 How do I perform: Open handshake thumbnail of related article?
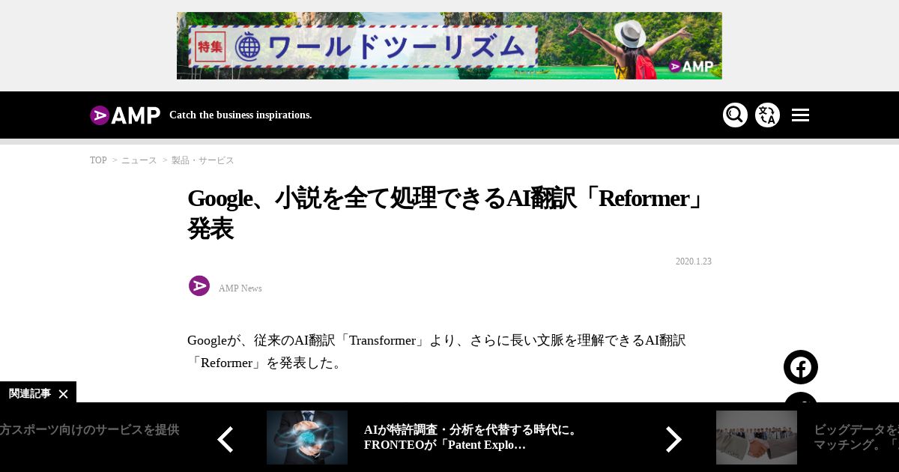click(x=757, y=438)
